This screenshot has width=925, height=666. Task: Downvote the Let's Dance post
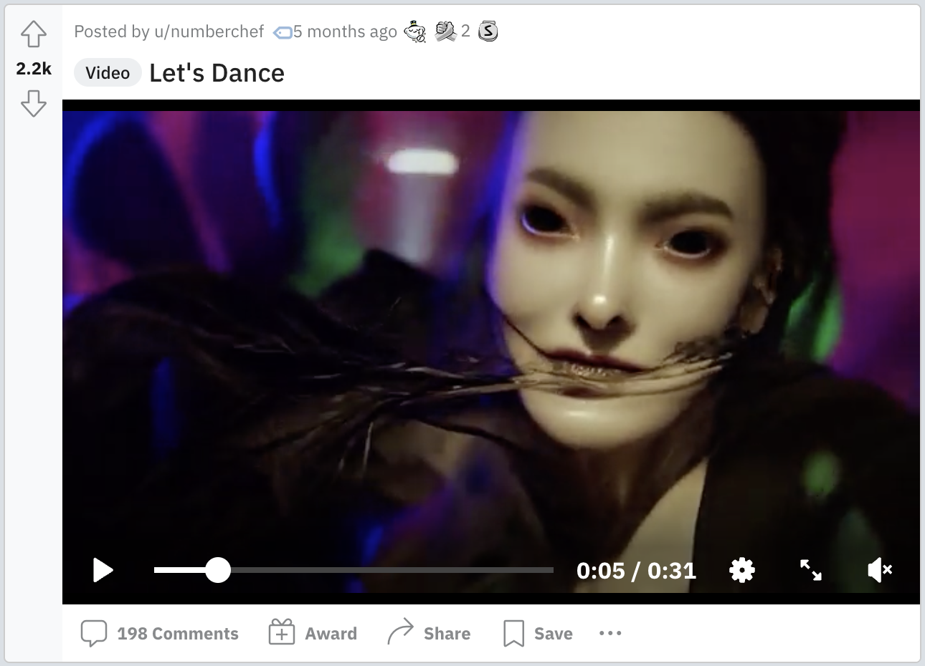pyautogui.click(x=34, y=104)
